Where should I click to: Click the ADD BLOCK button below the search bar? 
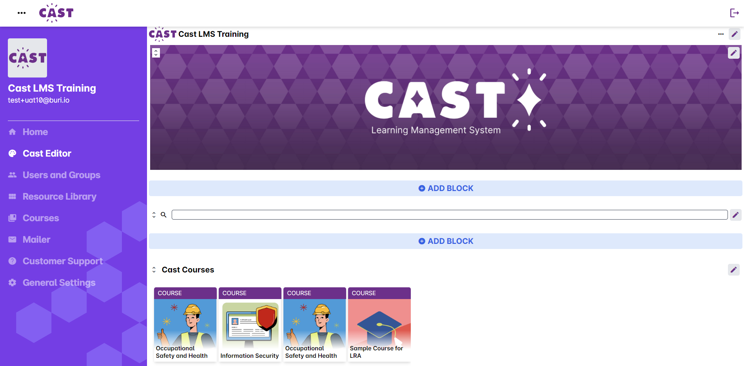tap(446, 241)
